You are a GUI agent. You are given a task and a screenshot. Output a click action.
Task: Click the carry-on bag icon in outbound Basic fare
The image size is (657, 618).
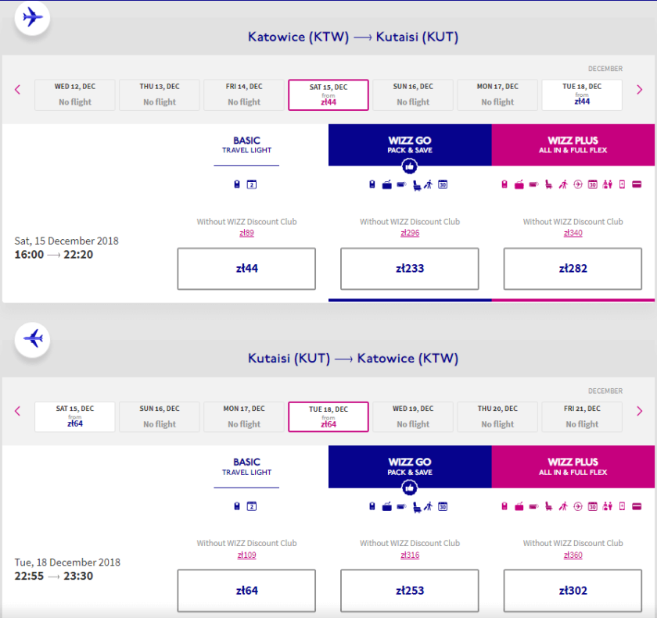coord(237,185)
